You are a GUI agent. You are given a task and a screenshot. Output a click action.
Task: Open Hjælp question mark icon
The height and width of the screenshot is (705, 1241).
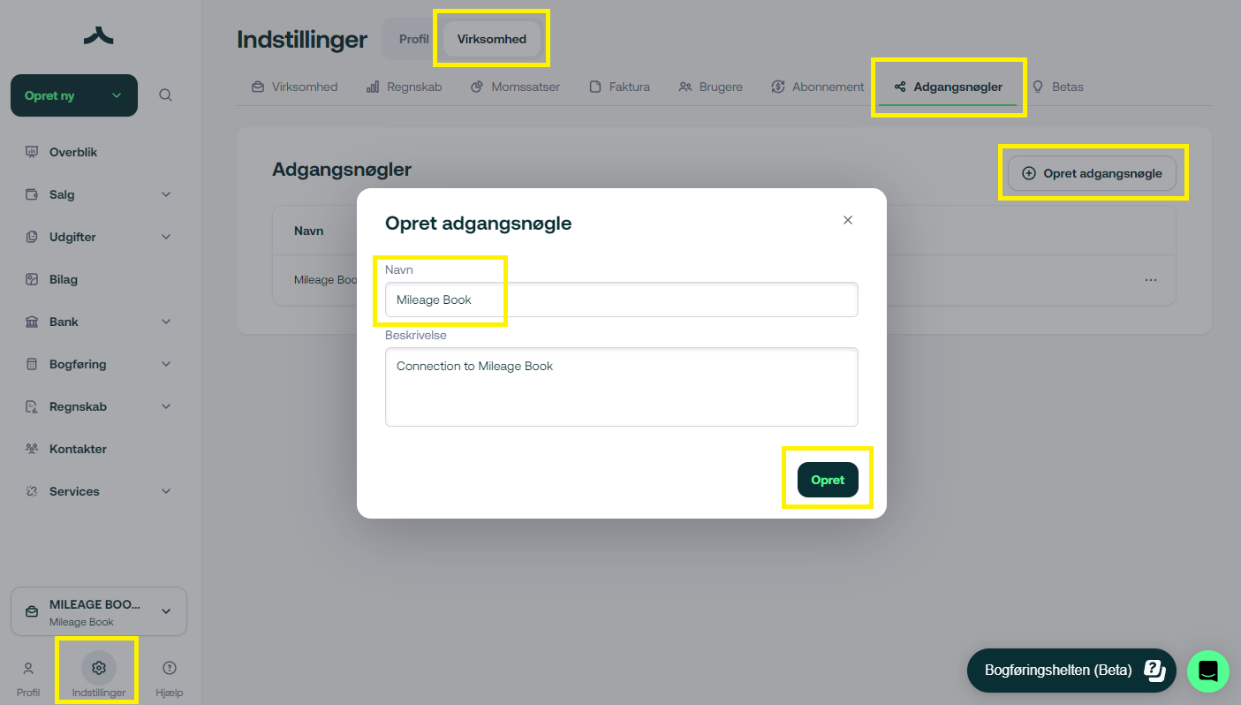pyautogui.click(x=170, y=668)
